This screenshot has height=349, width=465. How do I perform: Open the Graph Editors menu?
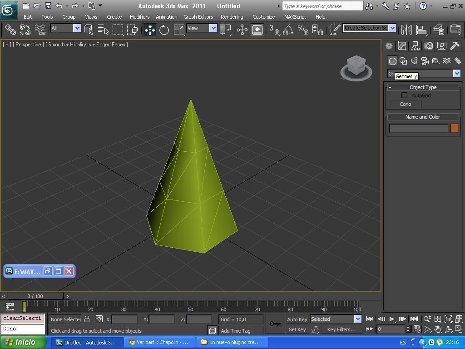pos(198,17)
